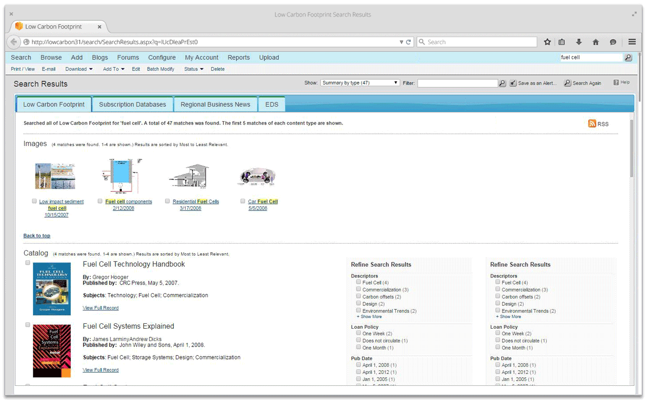The height and width of the screenshot is (402, 647).
Task: Click the Back to top link
Action: coord(37,235)
